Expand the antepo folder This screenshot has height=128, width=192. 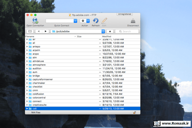pos(27,47)
